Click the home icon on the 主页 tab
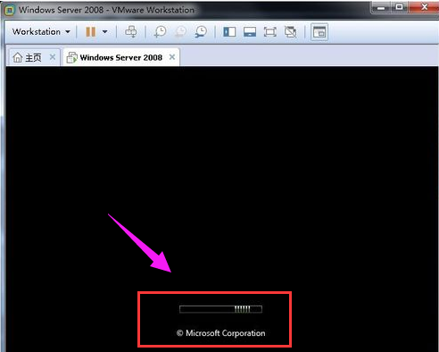This screenshot has width=439, height=352. coord(18,57)
